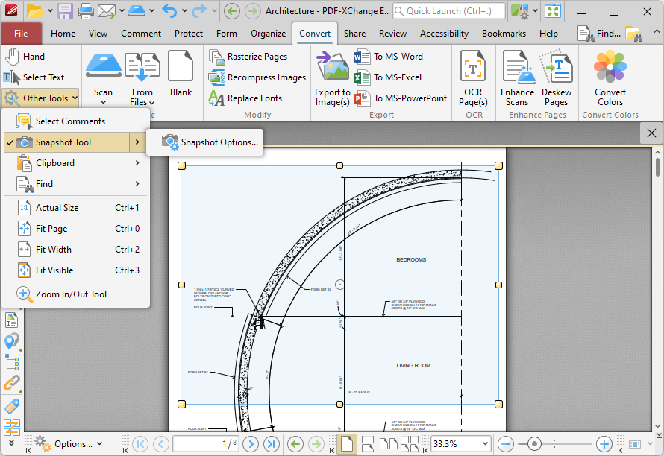The image size is (664, 456).
Task: Activate the Hand tool
Action: tap(25, 57)
